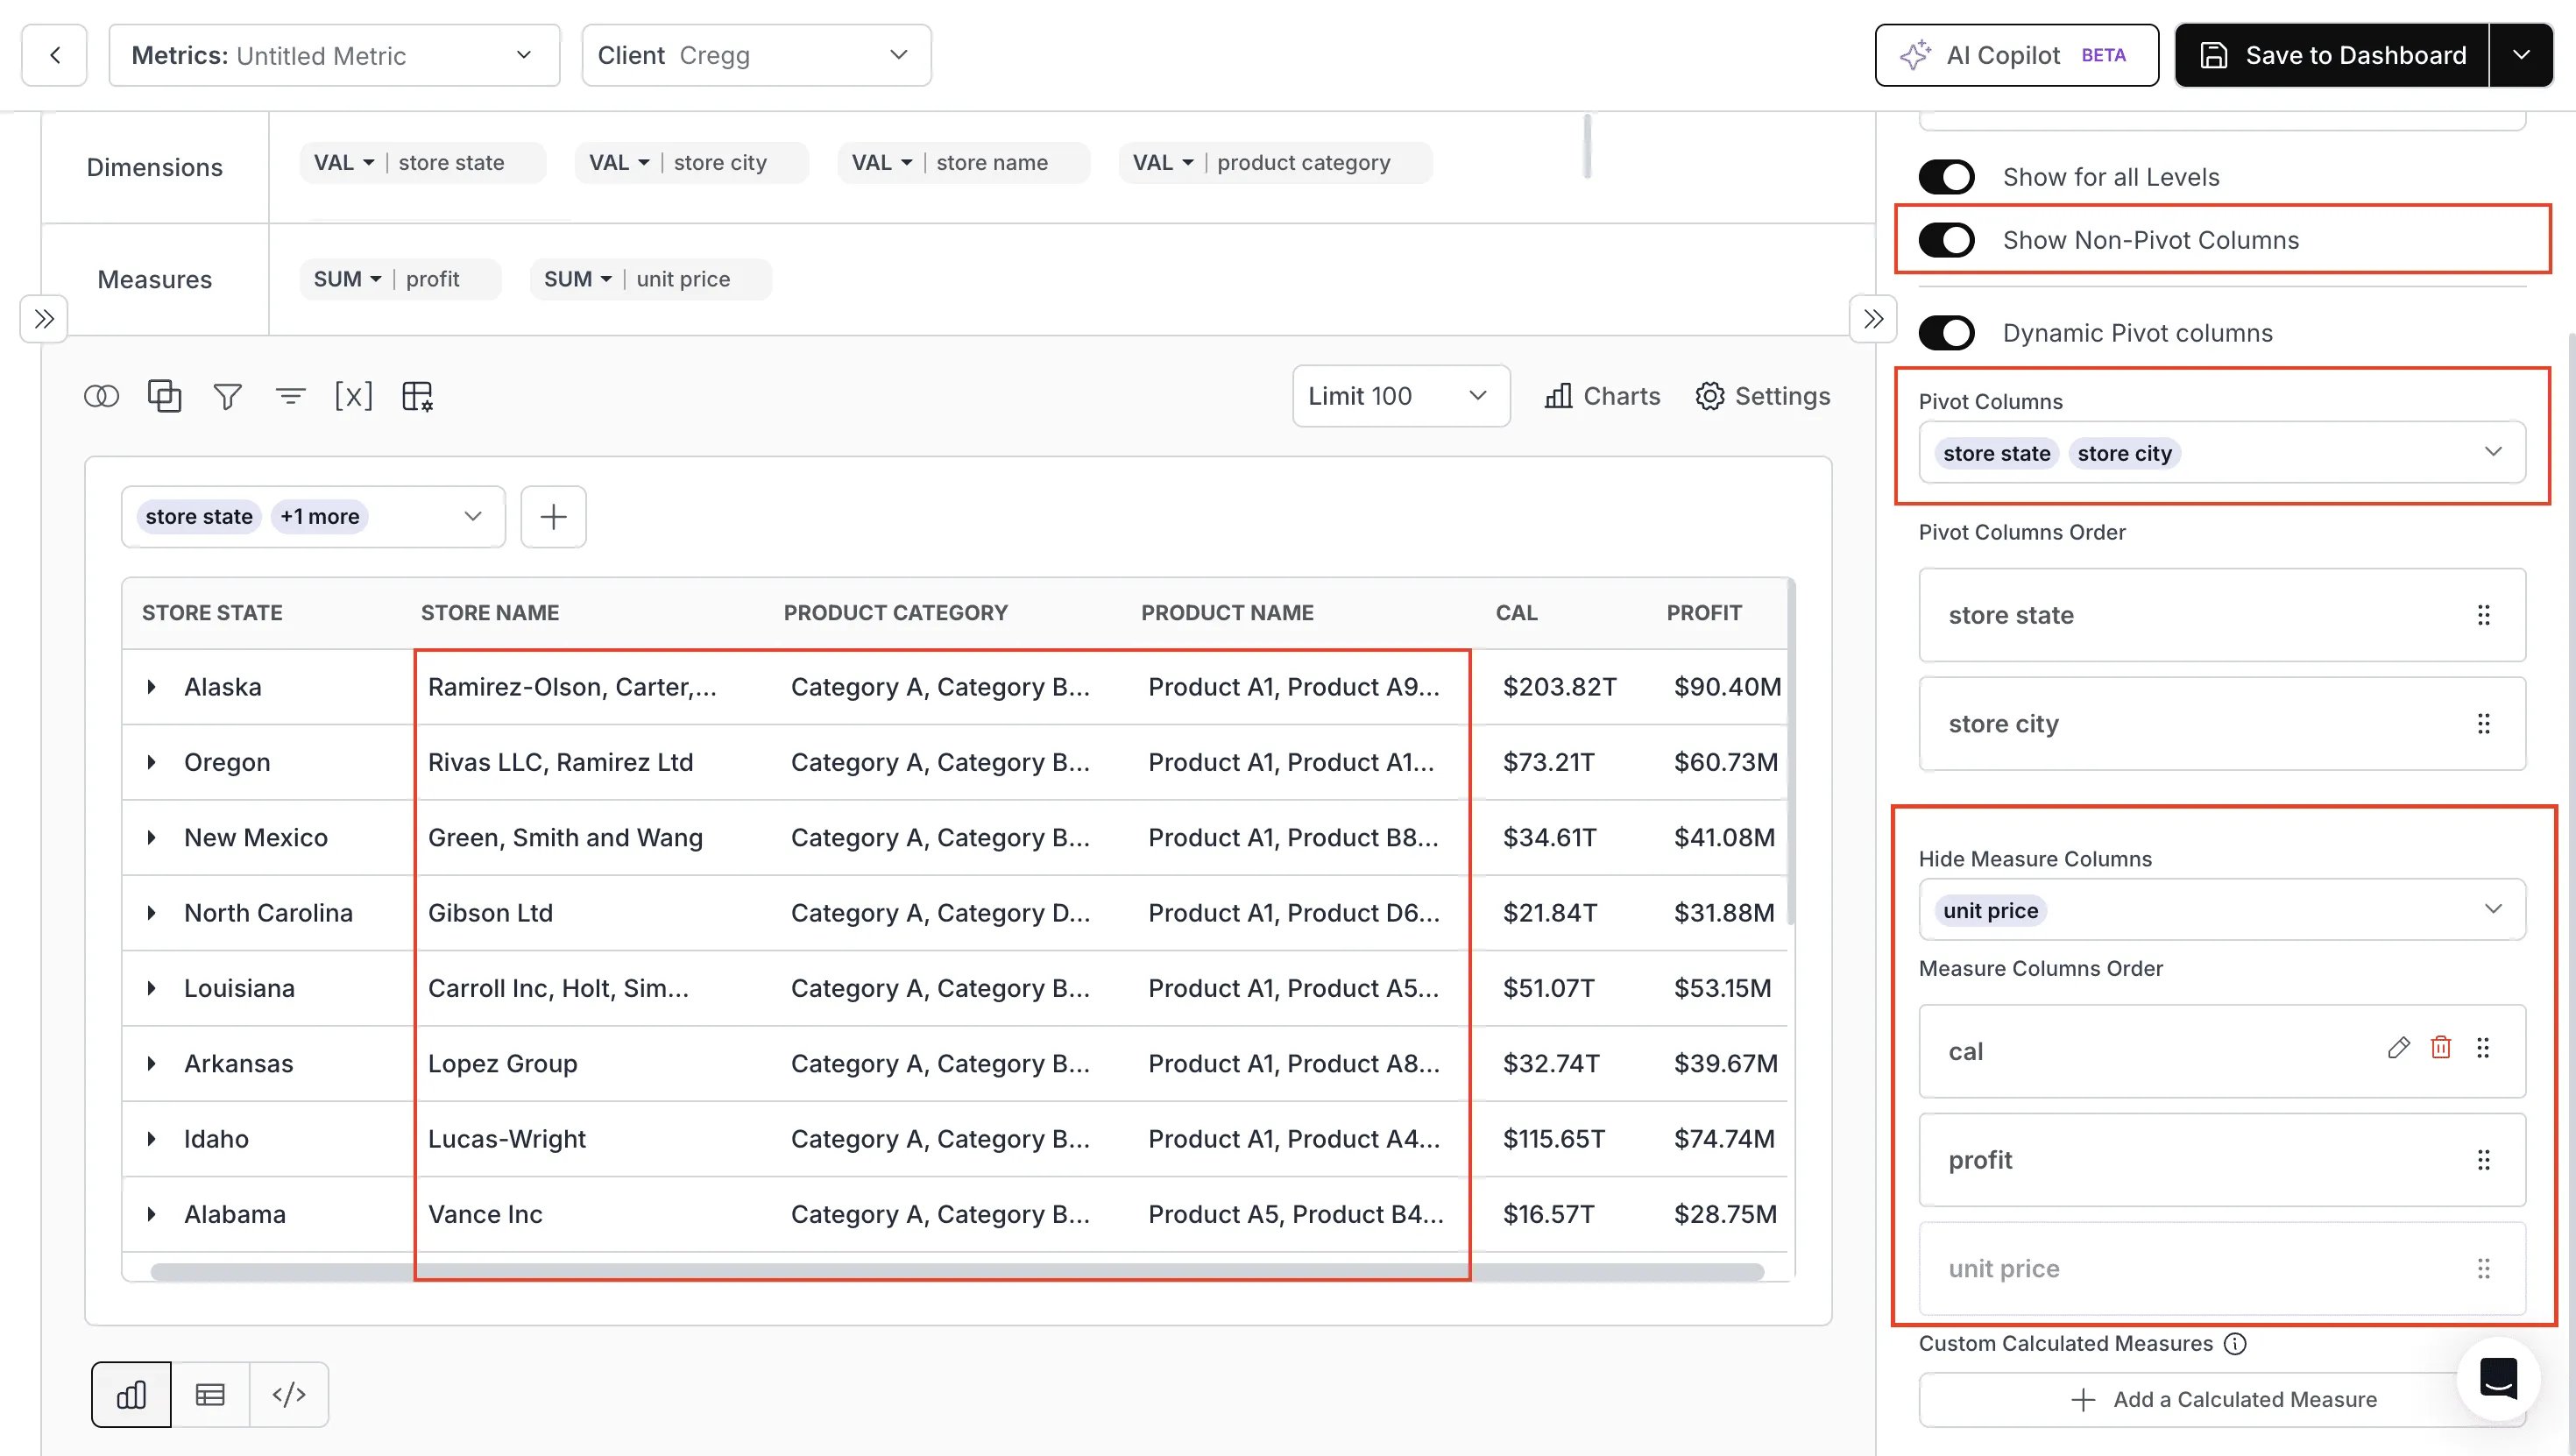Open the chat support bubble
This screenshot has height=1456, width=2576.
pyautogui.click(x=2498, y=1378)
